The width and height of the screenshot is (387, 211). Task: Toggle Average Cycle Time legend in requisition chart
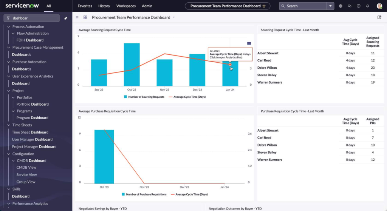pos(191,194)
